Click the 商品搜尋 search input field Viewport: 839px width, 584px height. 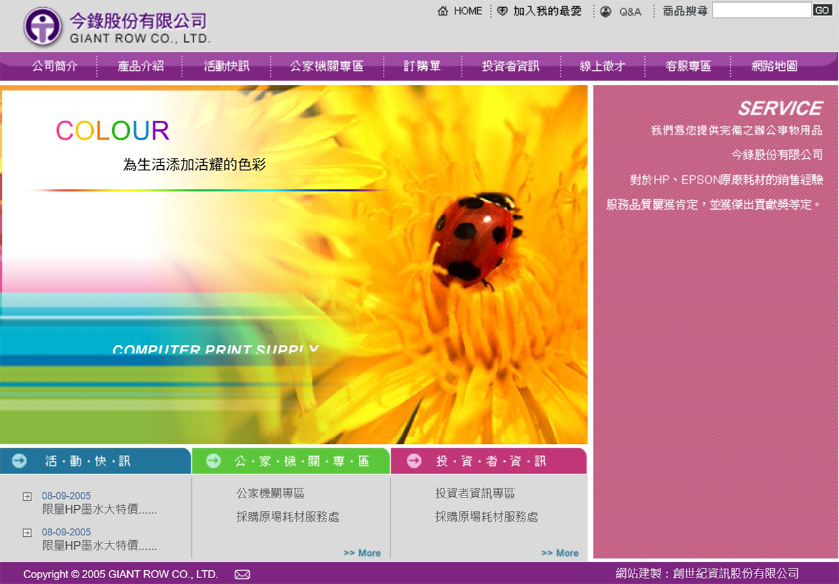(x=762, y=10)
